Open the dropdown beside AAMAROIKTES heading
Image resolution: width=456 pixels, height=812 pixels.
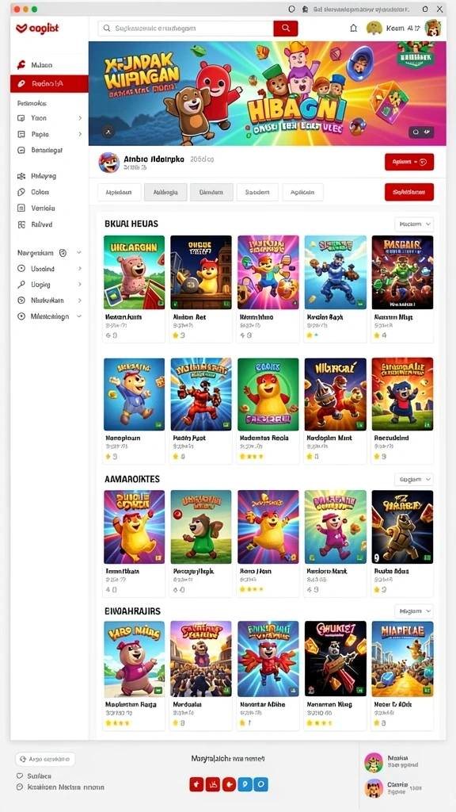point(414,480)
